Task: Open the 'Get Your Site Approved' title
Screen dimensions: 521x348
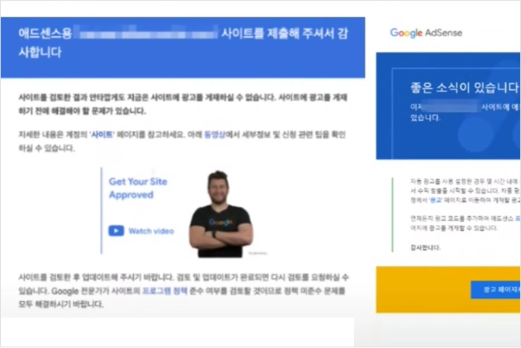Action: [x=138, y=188]
